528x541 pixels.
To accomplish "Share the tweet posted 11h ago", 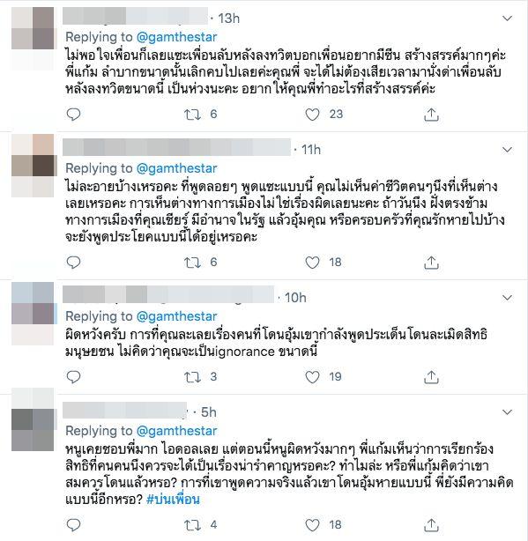I will tap(431, 263).
